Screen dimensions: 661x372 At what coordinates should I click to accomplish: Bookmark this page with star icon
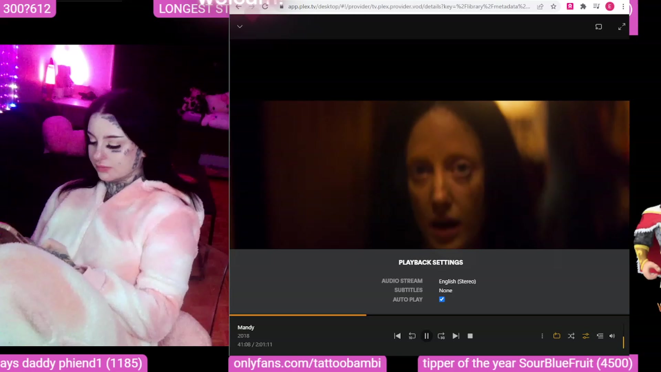click(553, 7)
